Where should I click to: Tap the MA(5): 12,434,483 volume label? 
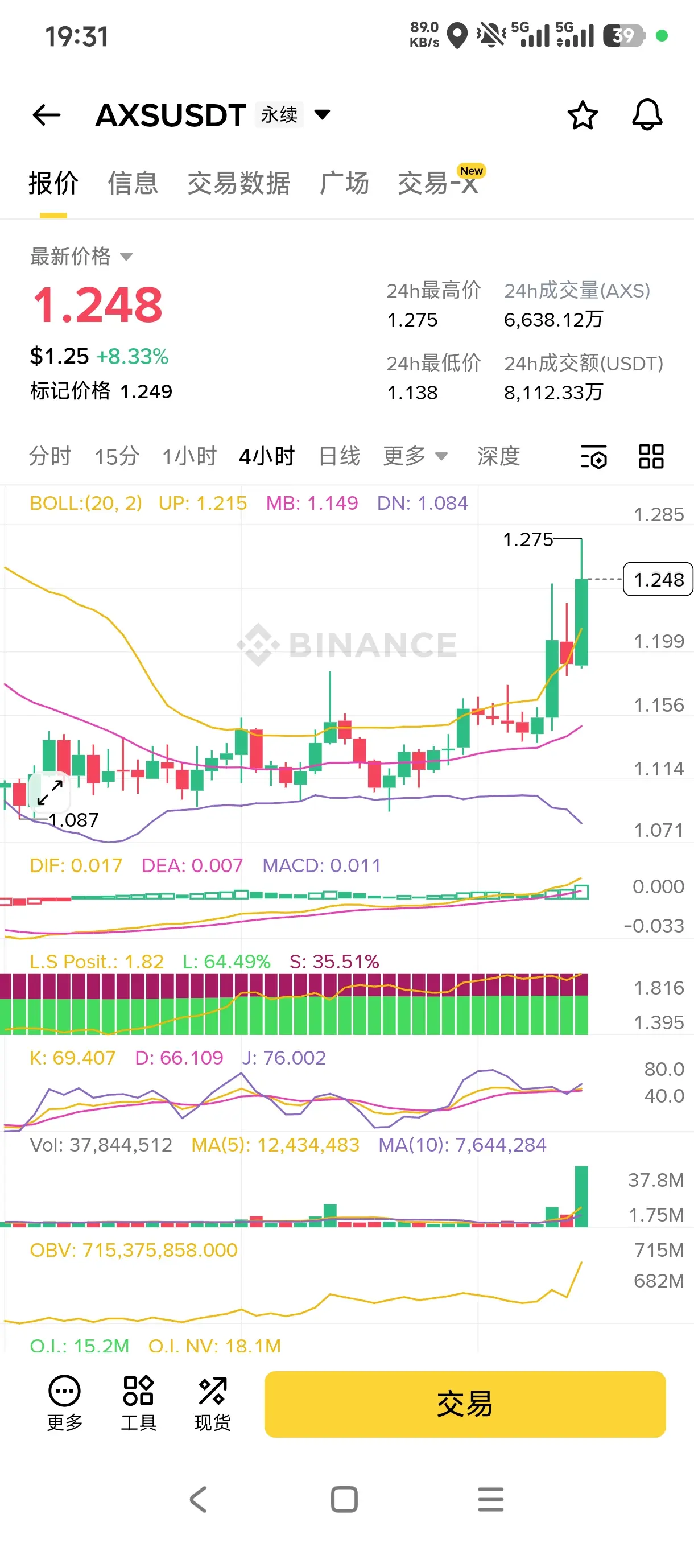[x=275, y=1145]
